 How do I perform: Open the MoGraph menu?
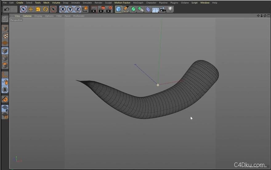138,3
